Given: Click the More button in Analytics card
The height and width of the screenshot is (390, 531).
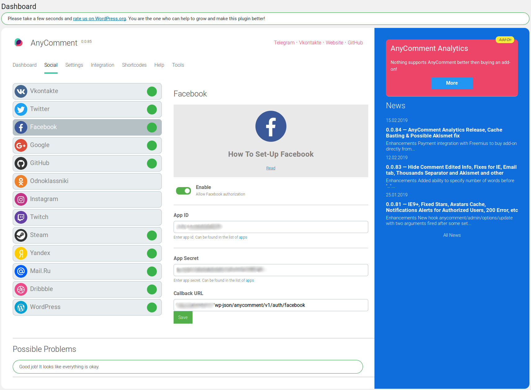Looking at the screenshot, I should (452, 83).
